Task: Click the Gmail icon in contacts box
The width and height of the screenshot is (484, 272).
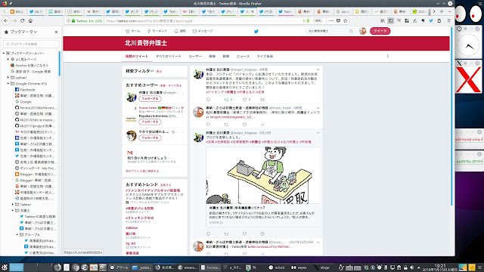Action: (129, 153)
